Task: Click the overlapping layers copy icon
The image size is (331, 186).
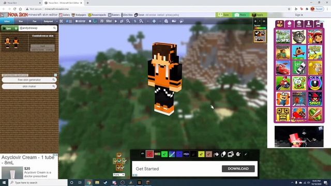Action: (x=231, y=154)
